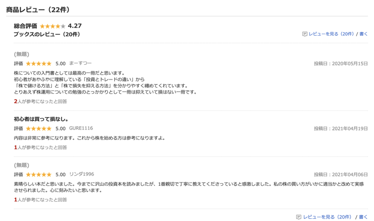The width and height of the screenshot is (374, 221).
Task: Click the speech-bubble icon beside top レビューを見る
Action: pyautogui.click(x=304, y=34)
